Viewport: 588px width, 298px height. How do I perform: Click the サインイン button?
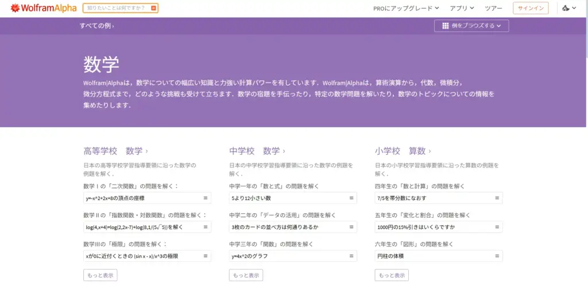pyautogui.click(x=531, y=8)
